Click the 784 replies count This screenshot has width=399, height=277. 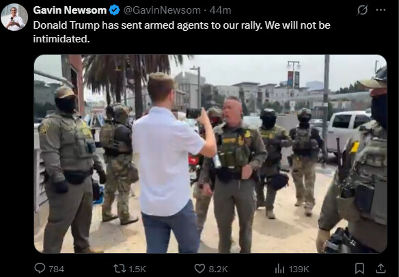coord(56,269)
